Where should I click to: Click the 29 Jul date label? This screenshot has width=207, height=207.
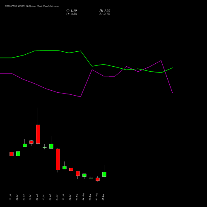[57, 197]
